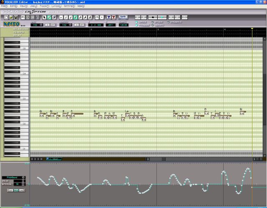Select the eraser tool

[54, 18]
